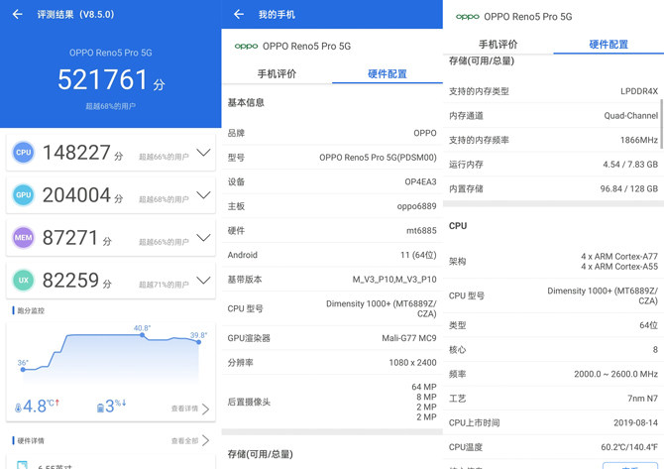Expand the UX score 82259 details
The width and height of the screenshot is (664, 469).
204,280
